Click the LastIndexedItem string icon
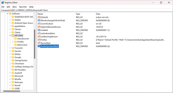Viewport: 173px width, 93px height. (x=39, y=33)
